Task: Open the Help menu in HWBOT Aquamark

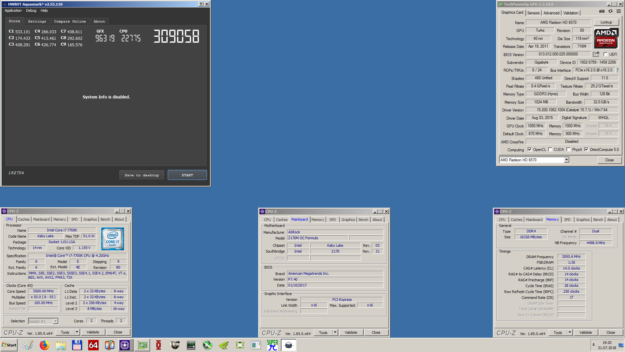Action: coord(44,10)
